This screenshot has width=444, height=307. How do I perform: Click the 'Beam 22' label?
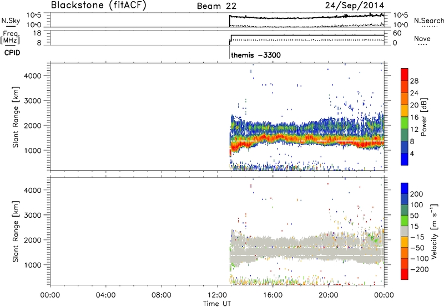[216, 6]
